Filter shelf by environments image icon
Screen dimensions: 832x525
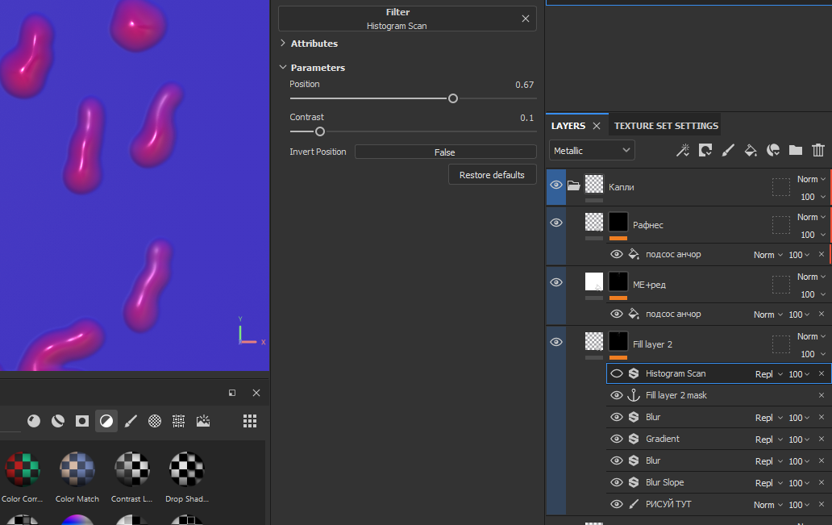[x=202, y=421]
